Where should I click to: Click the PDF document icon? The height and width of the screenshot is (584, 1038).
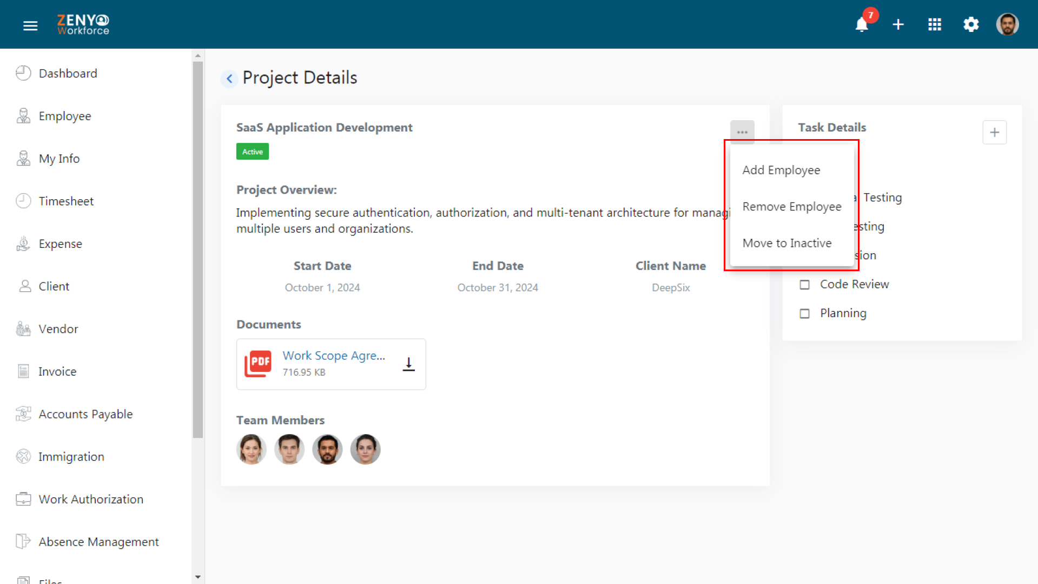(258, 363)
